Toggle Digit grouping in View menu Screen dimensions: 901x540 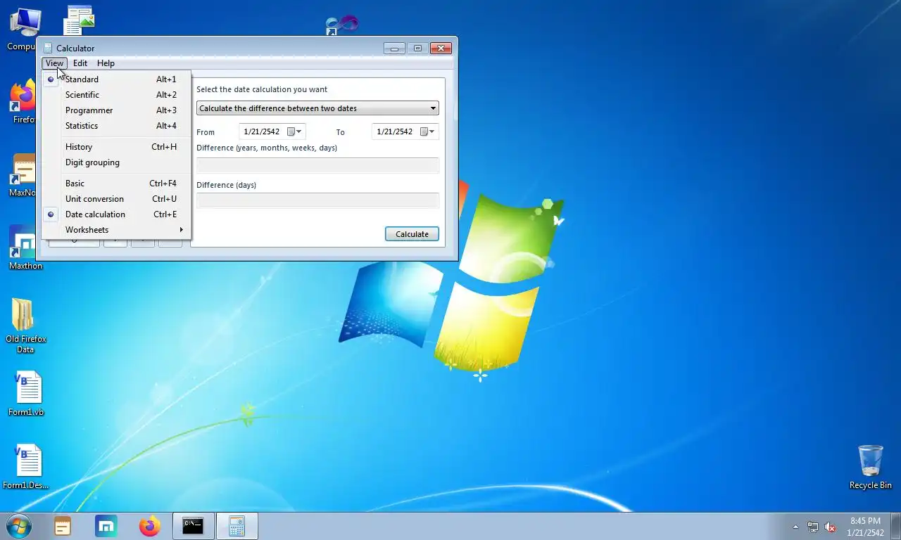(116, 162)
